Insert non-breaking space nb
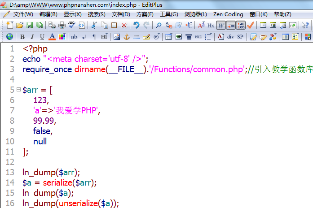The image size is (313, 208). [74, 37]
